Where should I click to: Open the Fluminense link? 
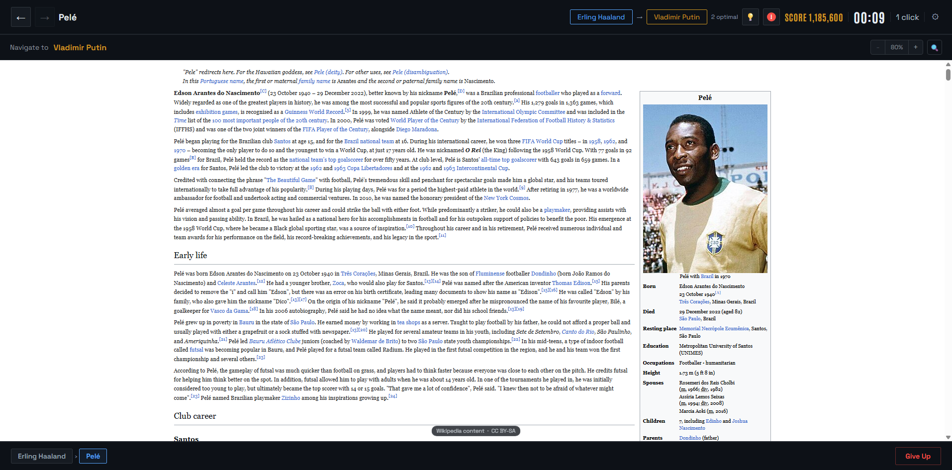490,274
